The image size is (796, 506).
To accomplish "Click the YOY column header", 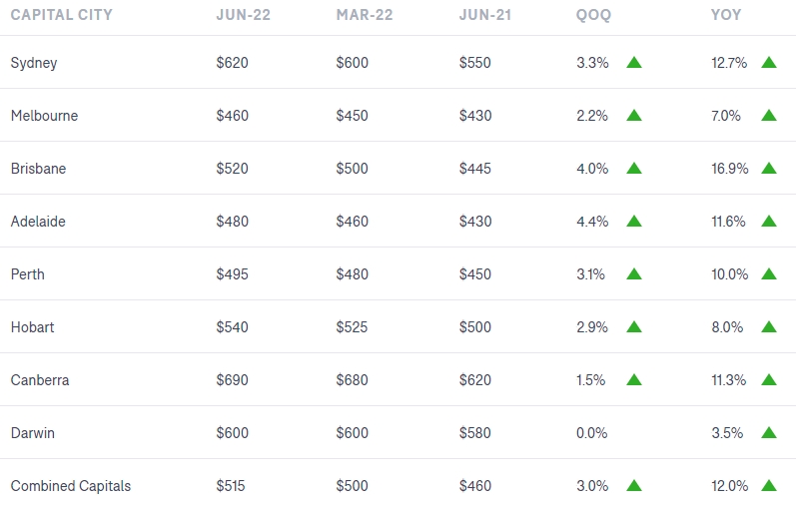I will pos(726,15).
